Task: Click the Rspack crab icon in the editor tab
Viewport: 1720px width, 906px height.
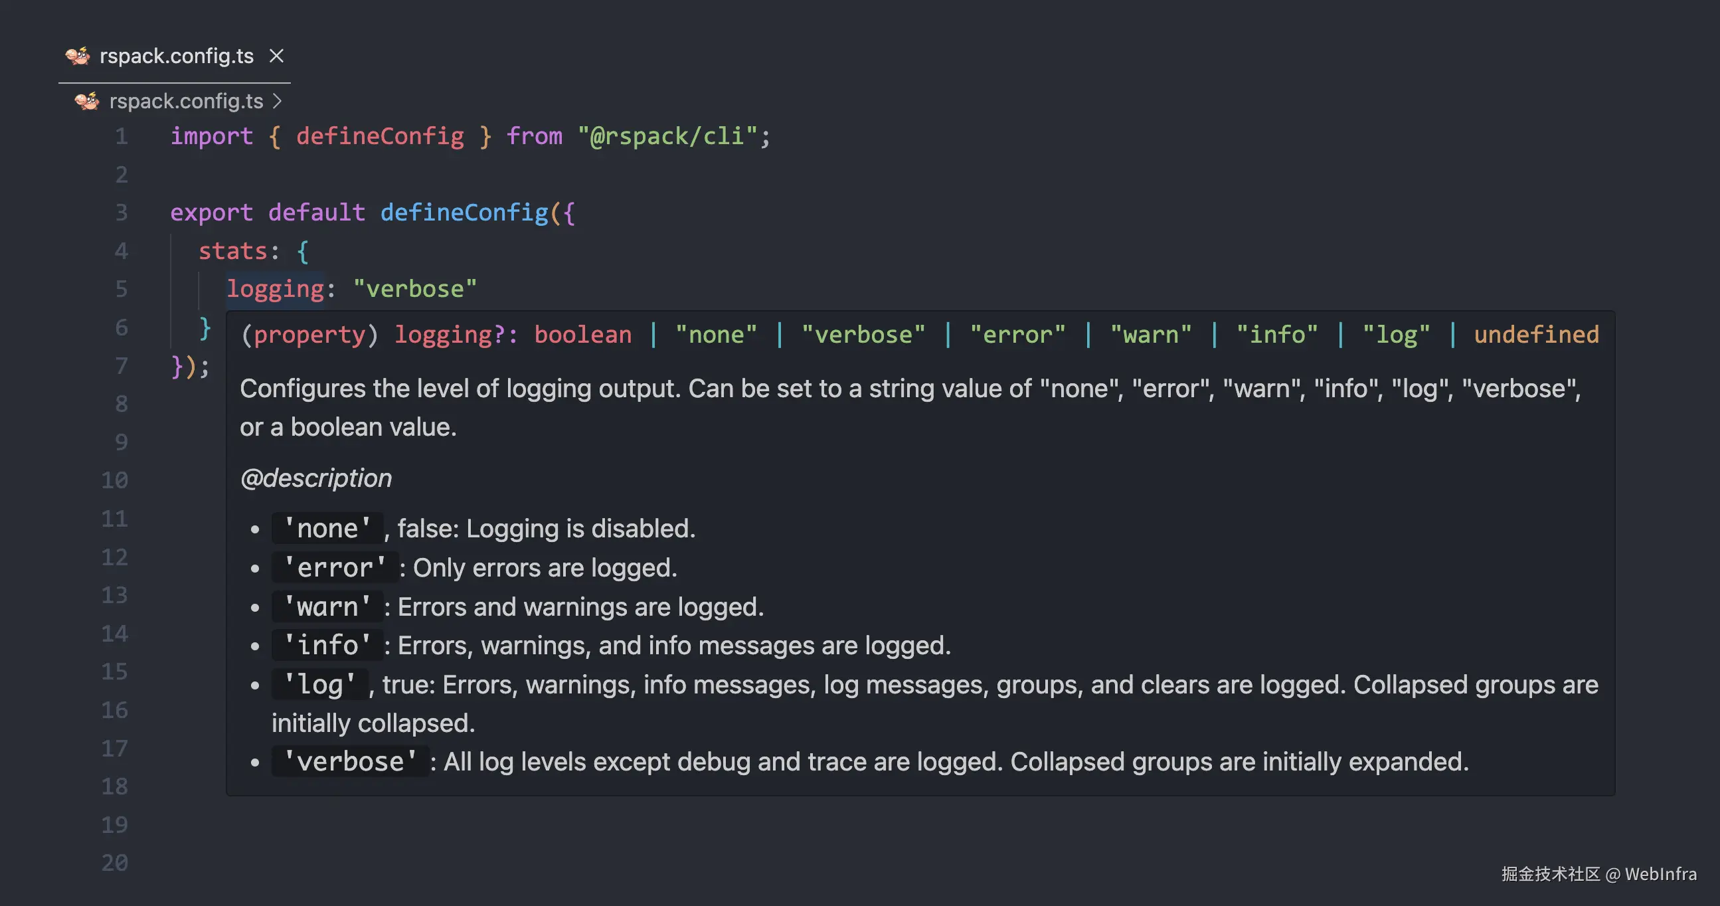Action: [78, 56]
